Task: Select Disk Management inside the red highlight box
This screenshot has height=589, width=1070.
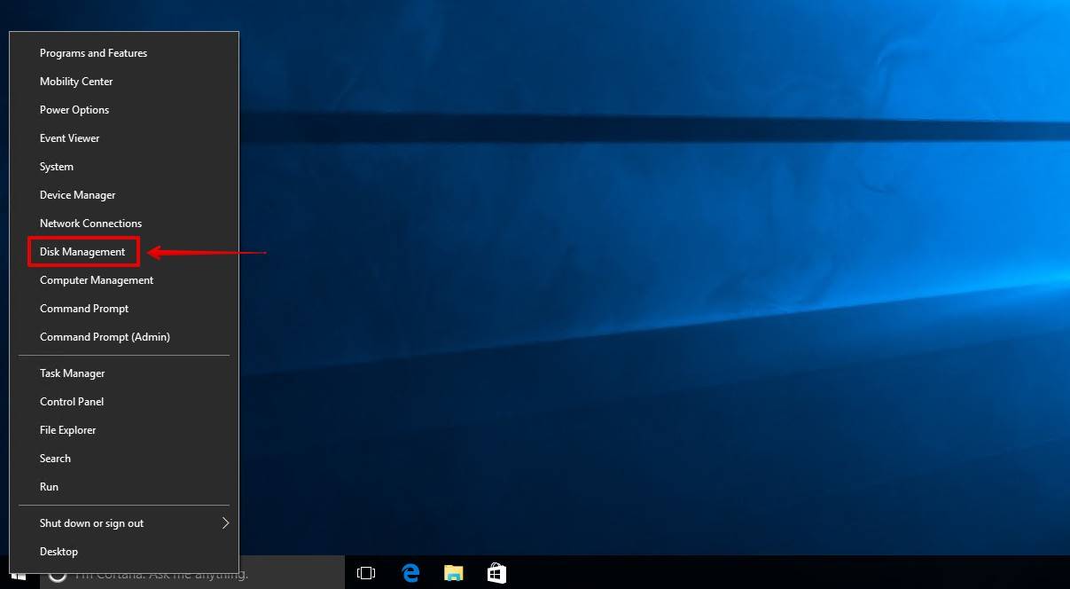Action: click(x=82, y=251)
